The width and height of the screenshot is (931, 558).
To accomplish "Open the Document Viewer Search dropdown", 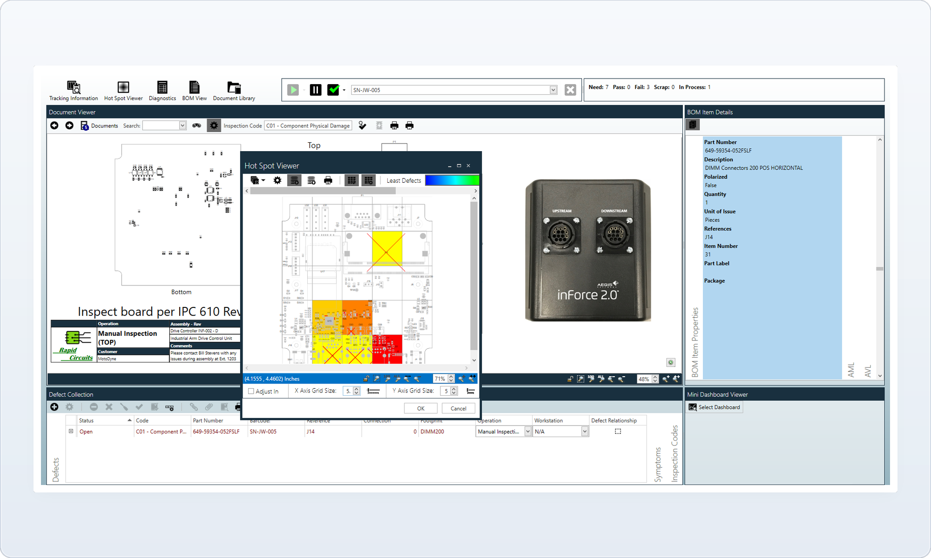I will click(182, 126).
